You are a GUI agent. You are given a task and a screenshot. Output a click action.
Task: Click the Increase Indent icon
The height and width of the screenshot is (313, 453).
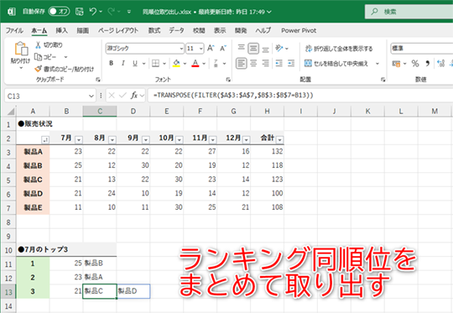[x=291, y=63]
